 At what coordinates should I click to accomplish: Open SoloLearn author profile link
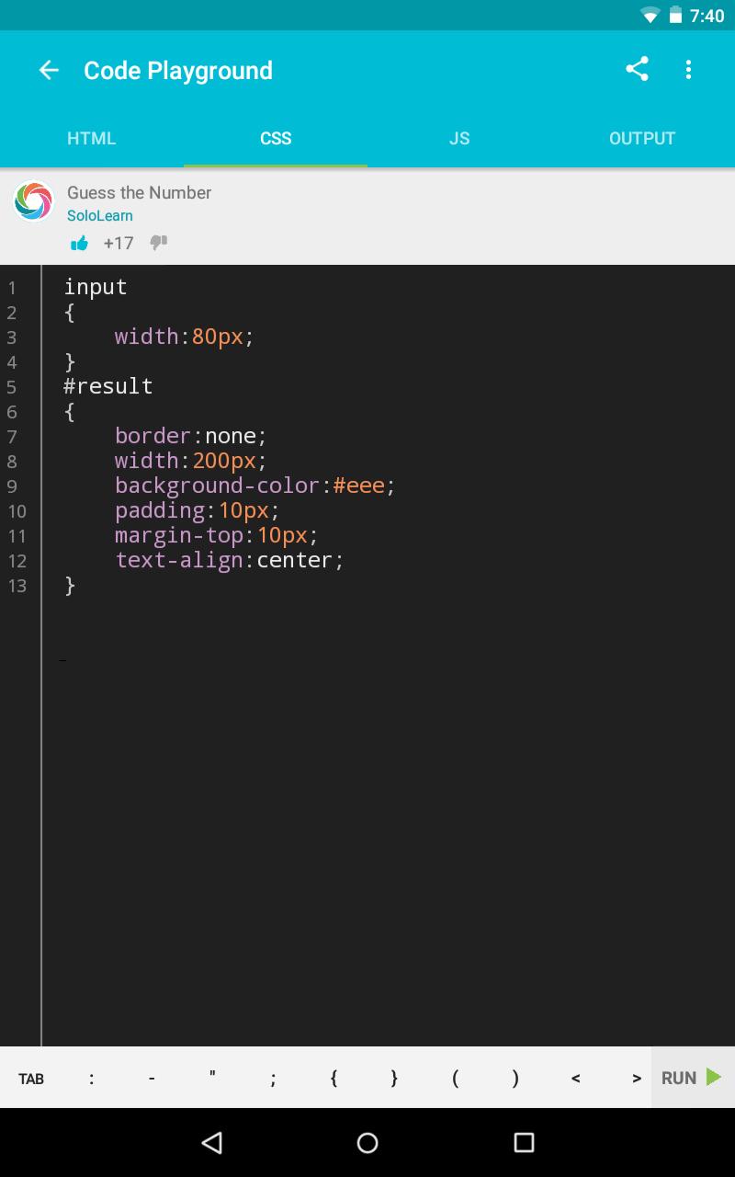(100, 216)
